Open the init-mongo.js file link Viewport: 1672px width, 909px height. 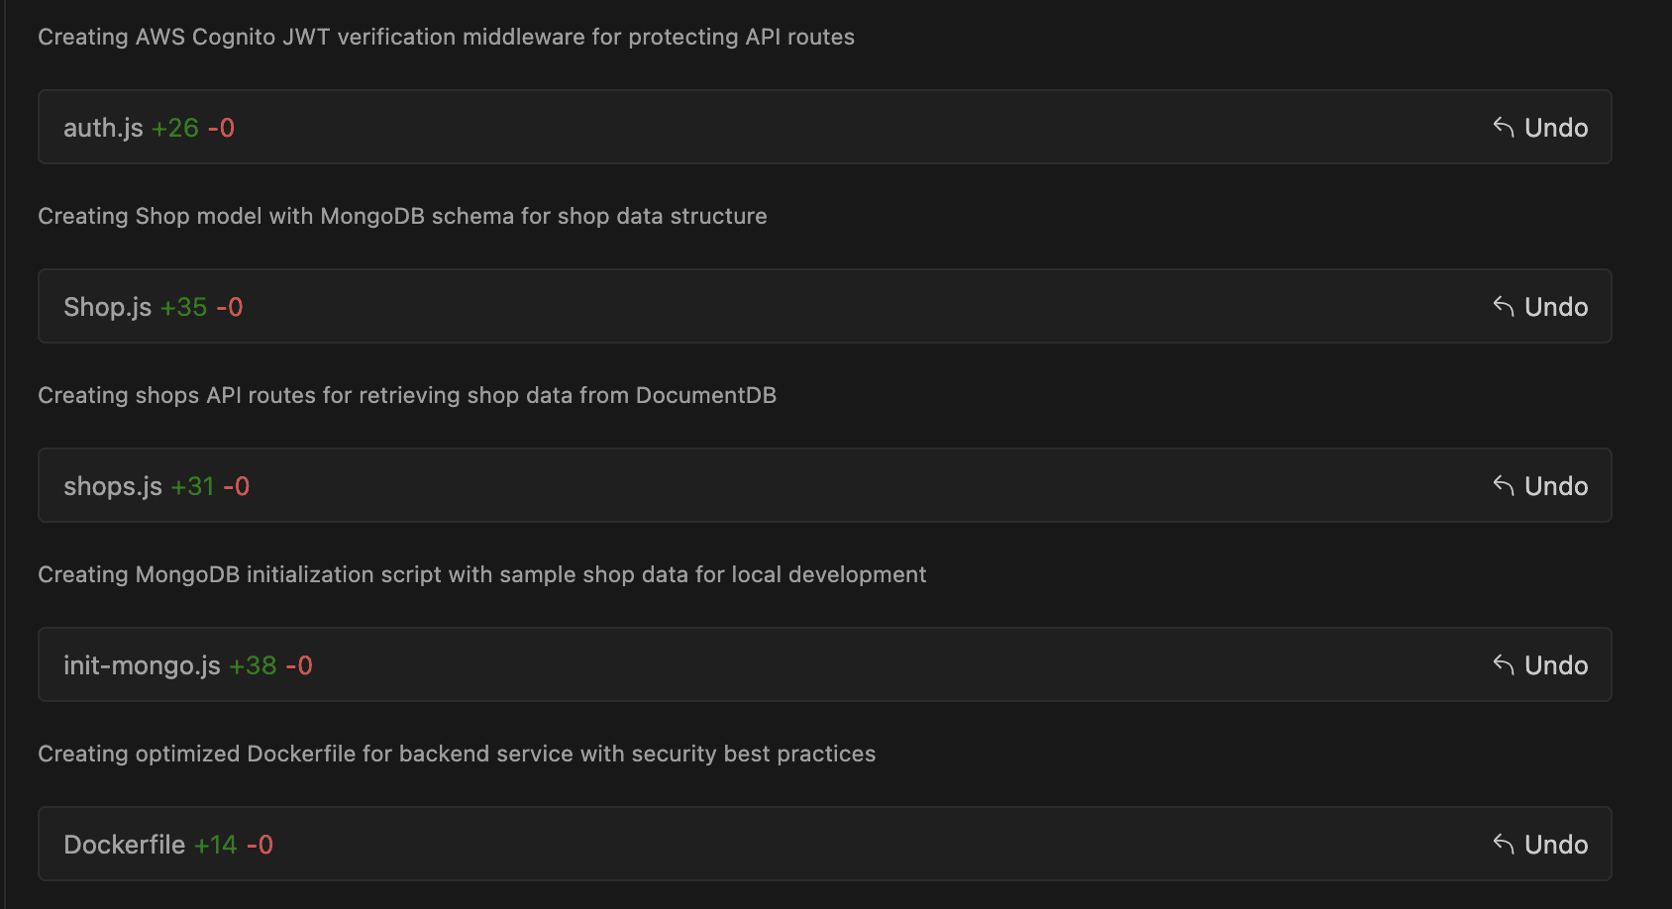click(142, 665)
